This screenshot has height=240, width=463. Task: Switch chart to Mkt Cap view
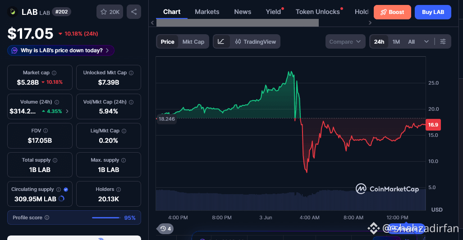(x=193, y=41)
